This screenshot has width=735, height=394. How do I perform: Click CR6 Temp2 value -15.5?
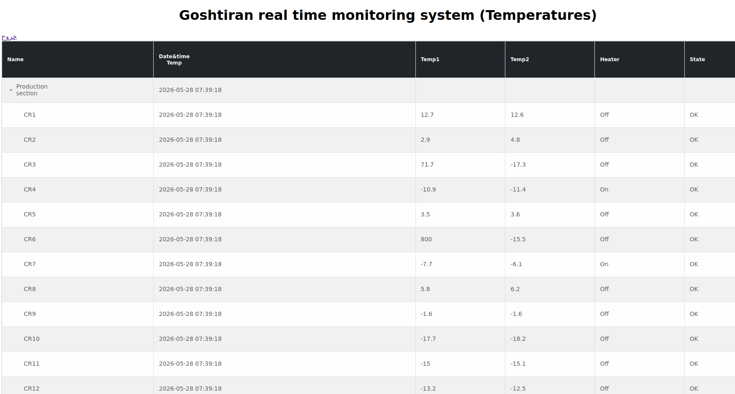[518, 239]
